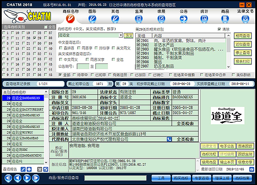
Task: Open the 公告 announcement arrow icon
Action: (184, 19)
